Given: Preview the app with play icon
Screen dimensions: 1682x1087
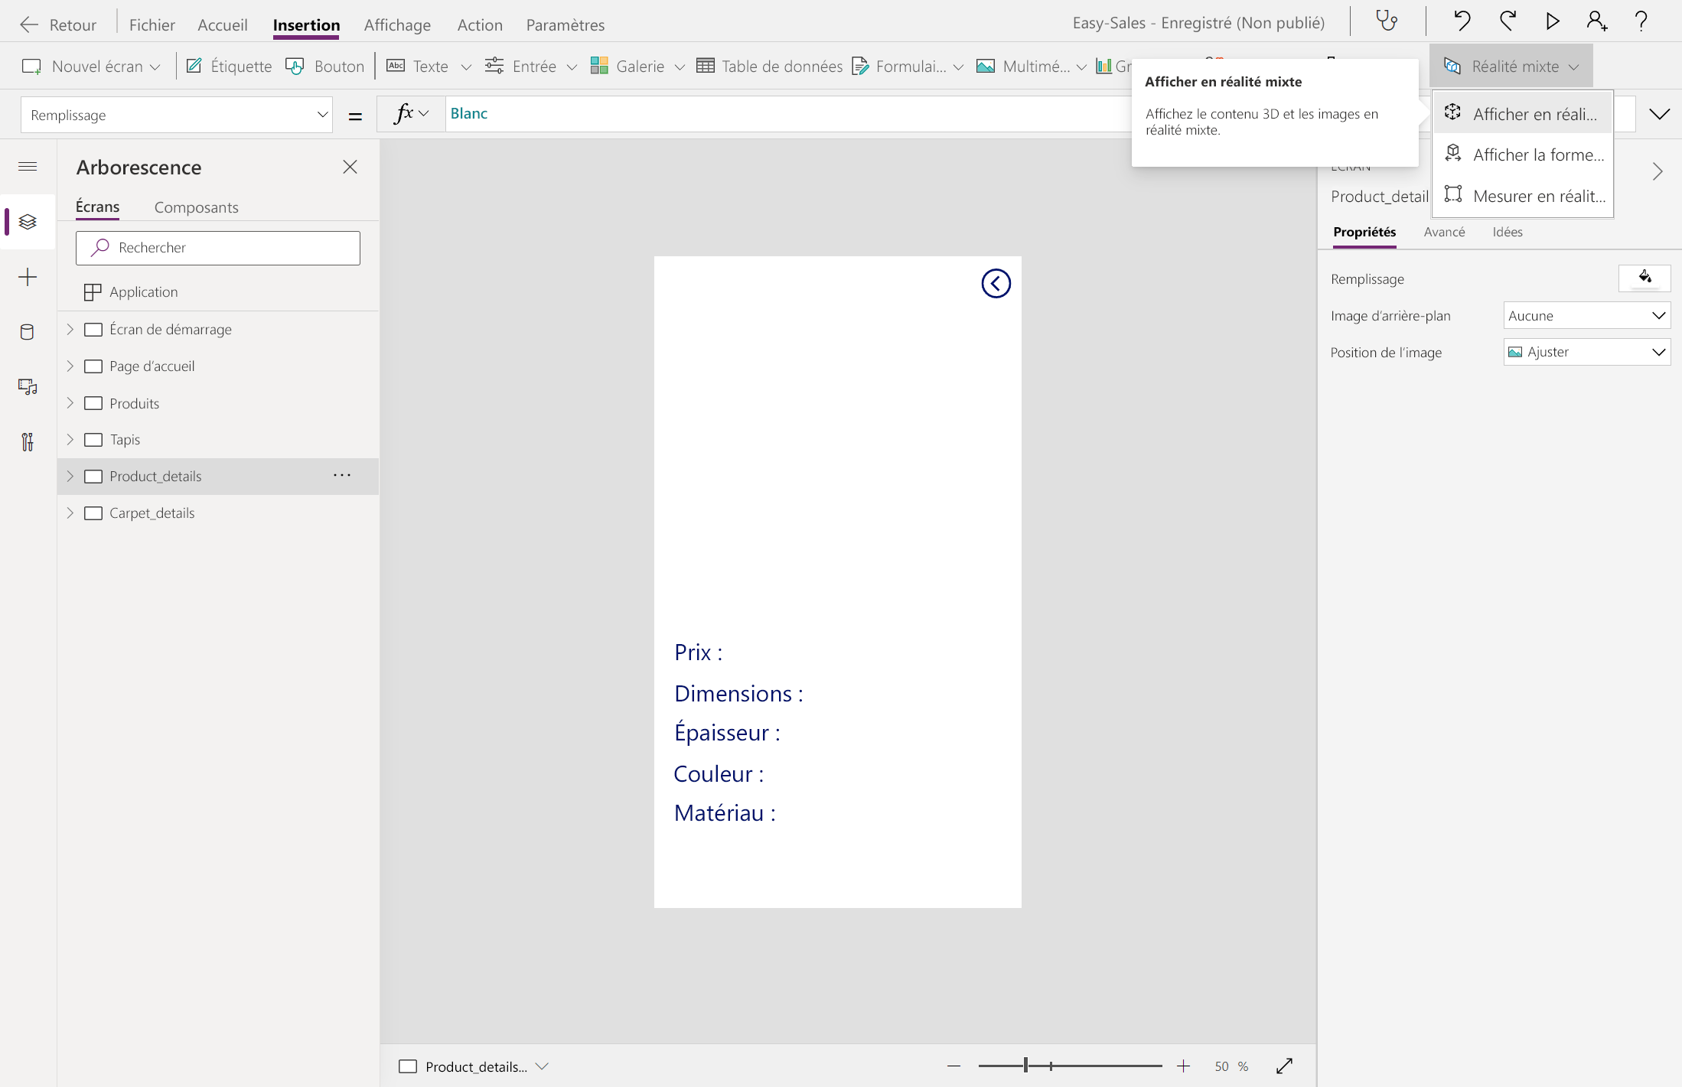Looking at the screenshot, I should tap(1552, 21).
